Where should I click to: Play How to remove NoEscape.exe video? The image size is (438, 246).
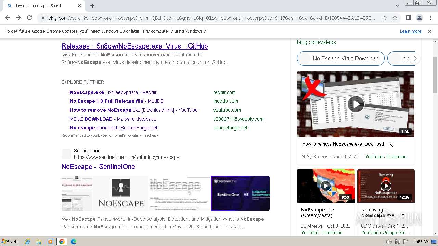click(x=356, y=104)
